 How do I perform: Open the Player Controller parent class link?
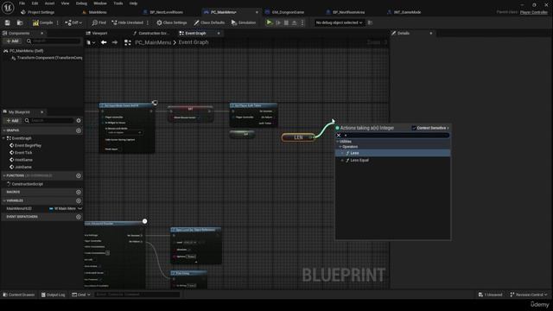(534, 12)
